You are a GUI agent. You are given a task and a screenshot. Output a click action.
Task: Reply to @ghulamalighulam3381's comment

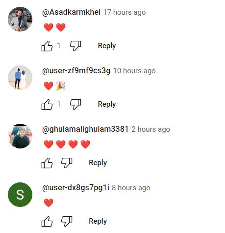(98, 163)
